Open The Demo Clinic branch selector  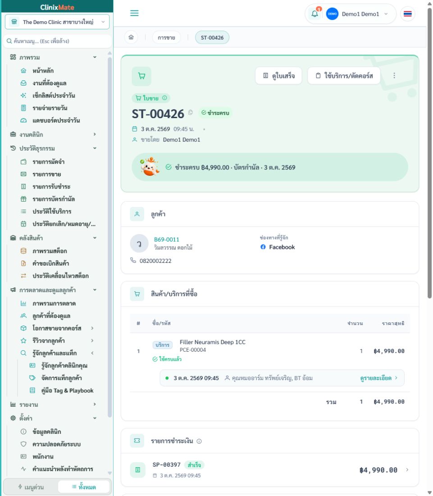pos(57,22)
